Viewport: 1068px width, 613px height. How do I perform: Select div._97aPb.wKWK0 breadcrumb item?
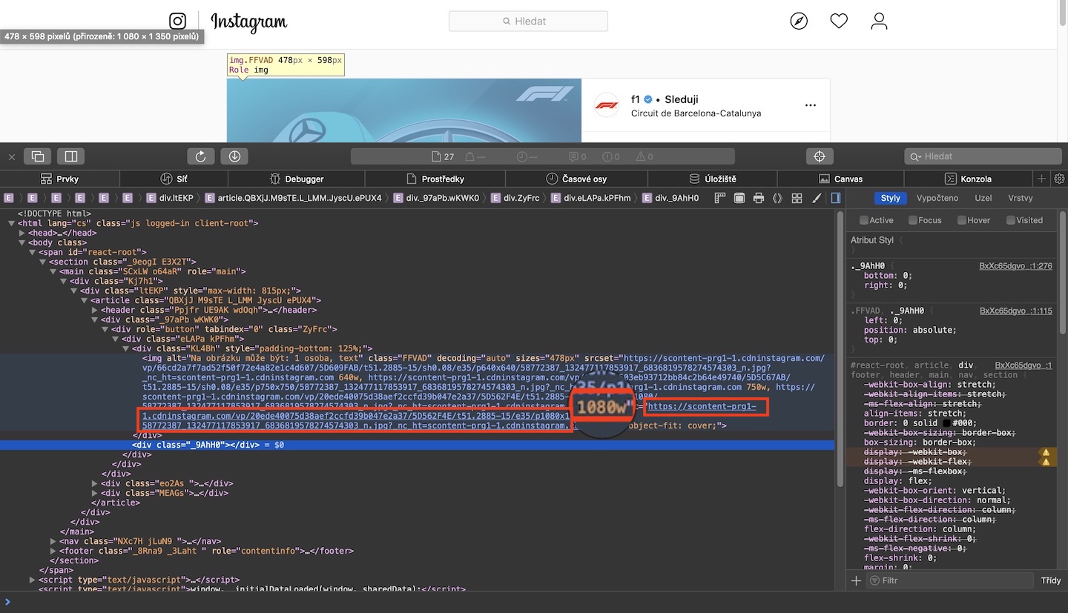(436, 198)
